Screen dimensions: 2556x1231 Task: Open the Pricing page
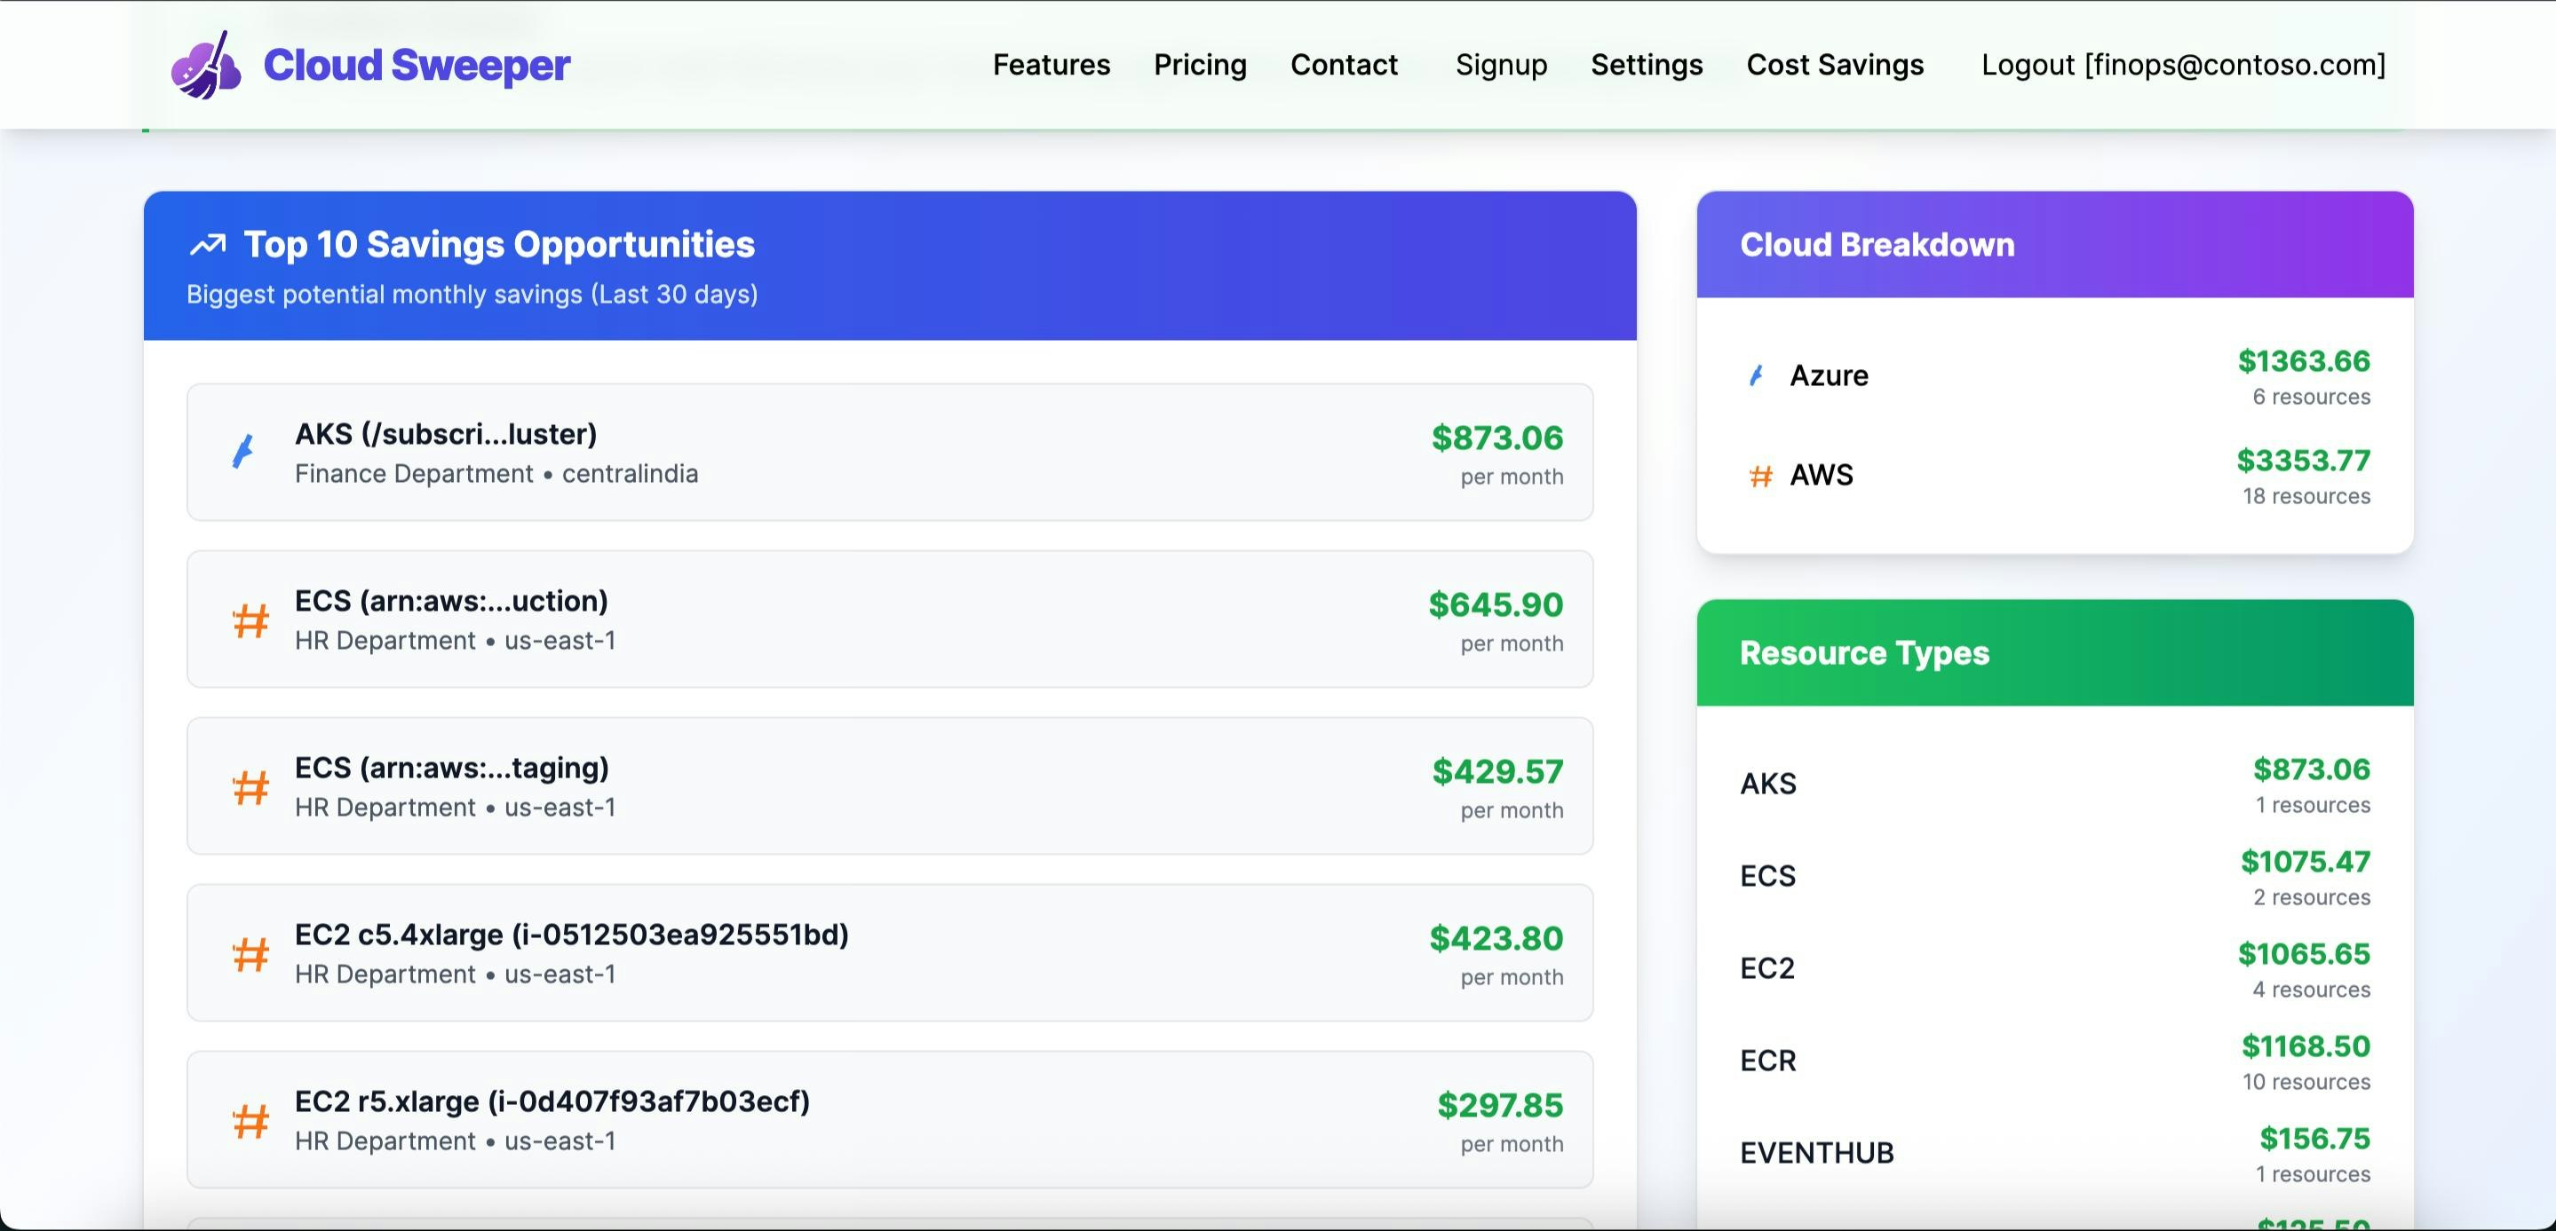pos(1200,65)
